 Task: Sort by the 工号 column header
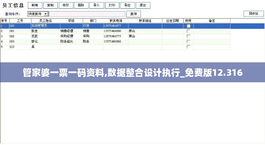pyautogui.click(x=20, y=21)
